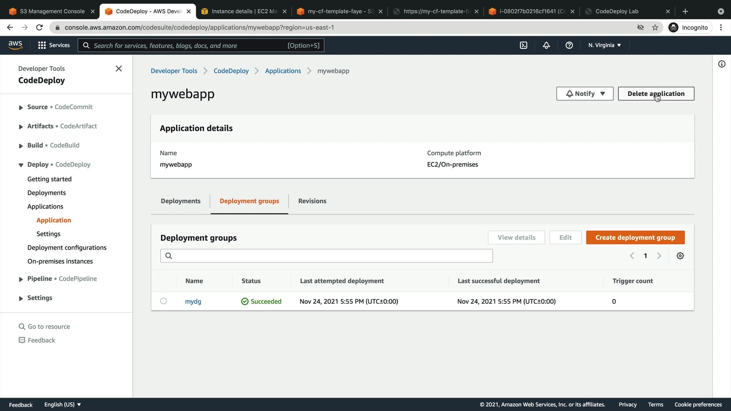Click the AWS logo home icon
Viewport: 731px width, 411px height.
point(15,45)
